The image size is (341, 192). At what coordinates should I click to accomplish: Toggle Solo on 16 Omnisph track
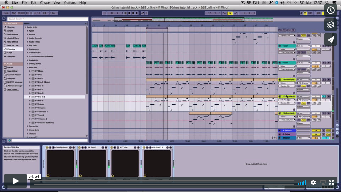pyautogui.click(x=324, y=80)
